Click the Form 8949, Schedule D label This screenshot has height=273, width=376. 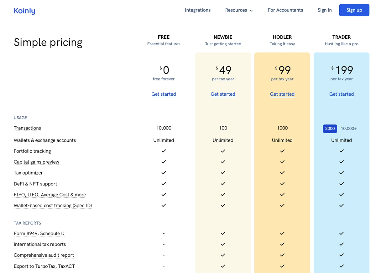tap(39, 234)
